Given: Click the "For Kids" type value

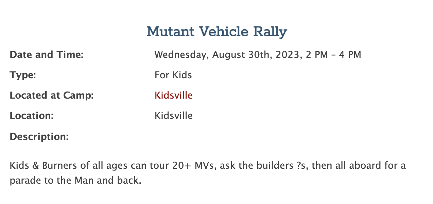Looking at the screenshot, I should (x=173, y=75).
